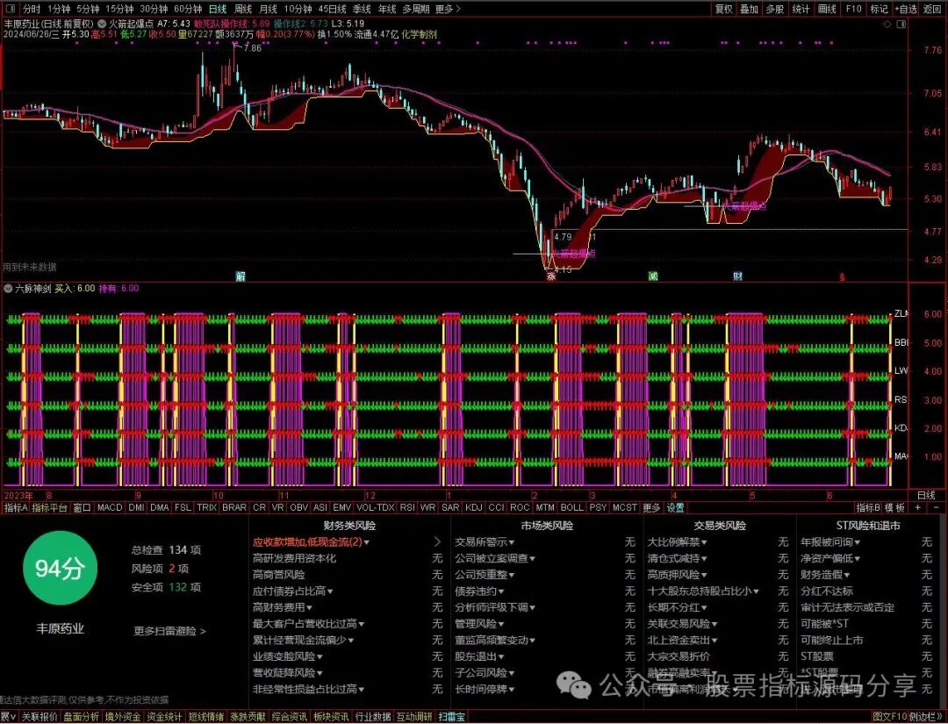Click the arrow beside 应收款增加 risk

(437, 542)
